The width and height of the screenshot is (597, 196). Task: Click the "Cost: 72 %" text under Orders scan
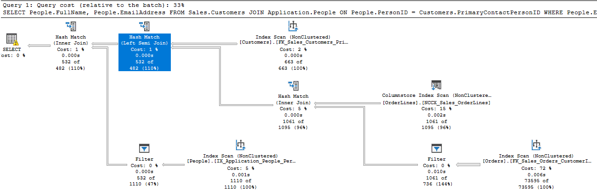536,168
